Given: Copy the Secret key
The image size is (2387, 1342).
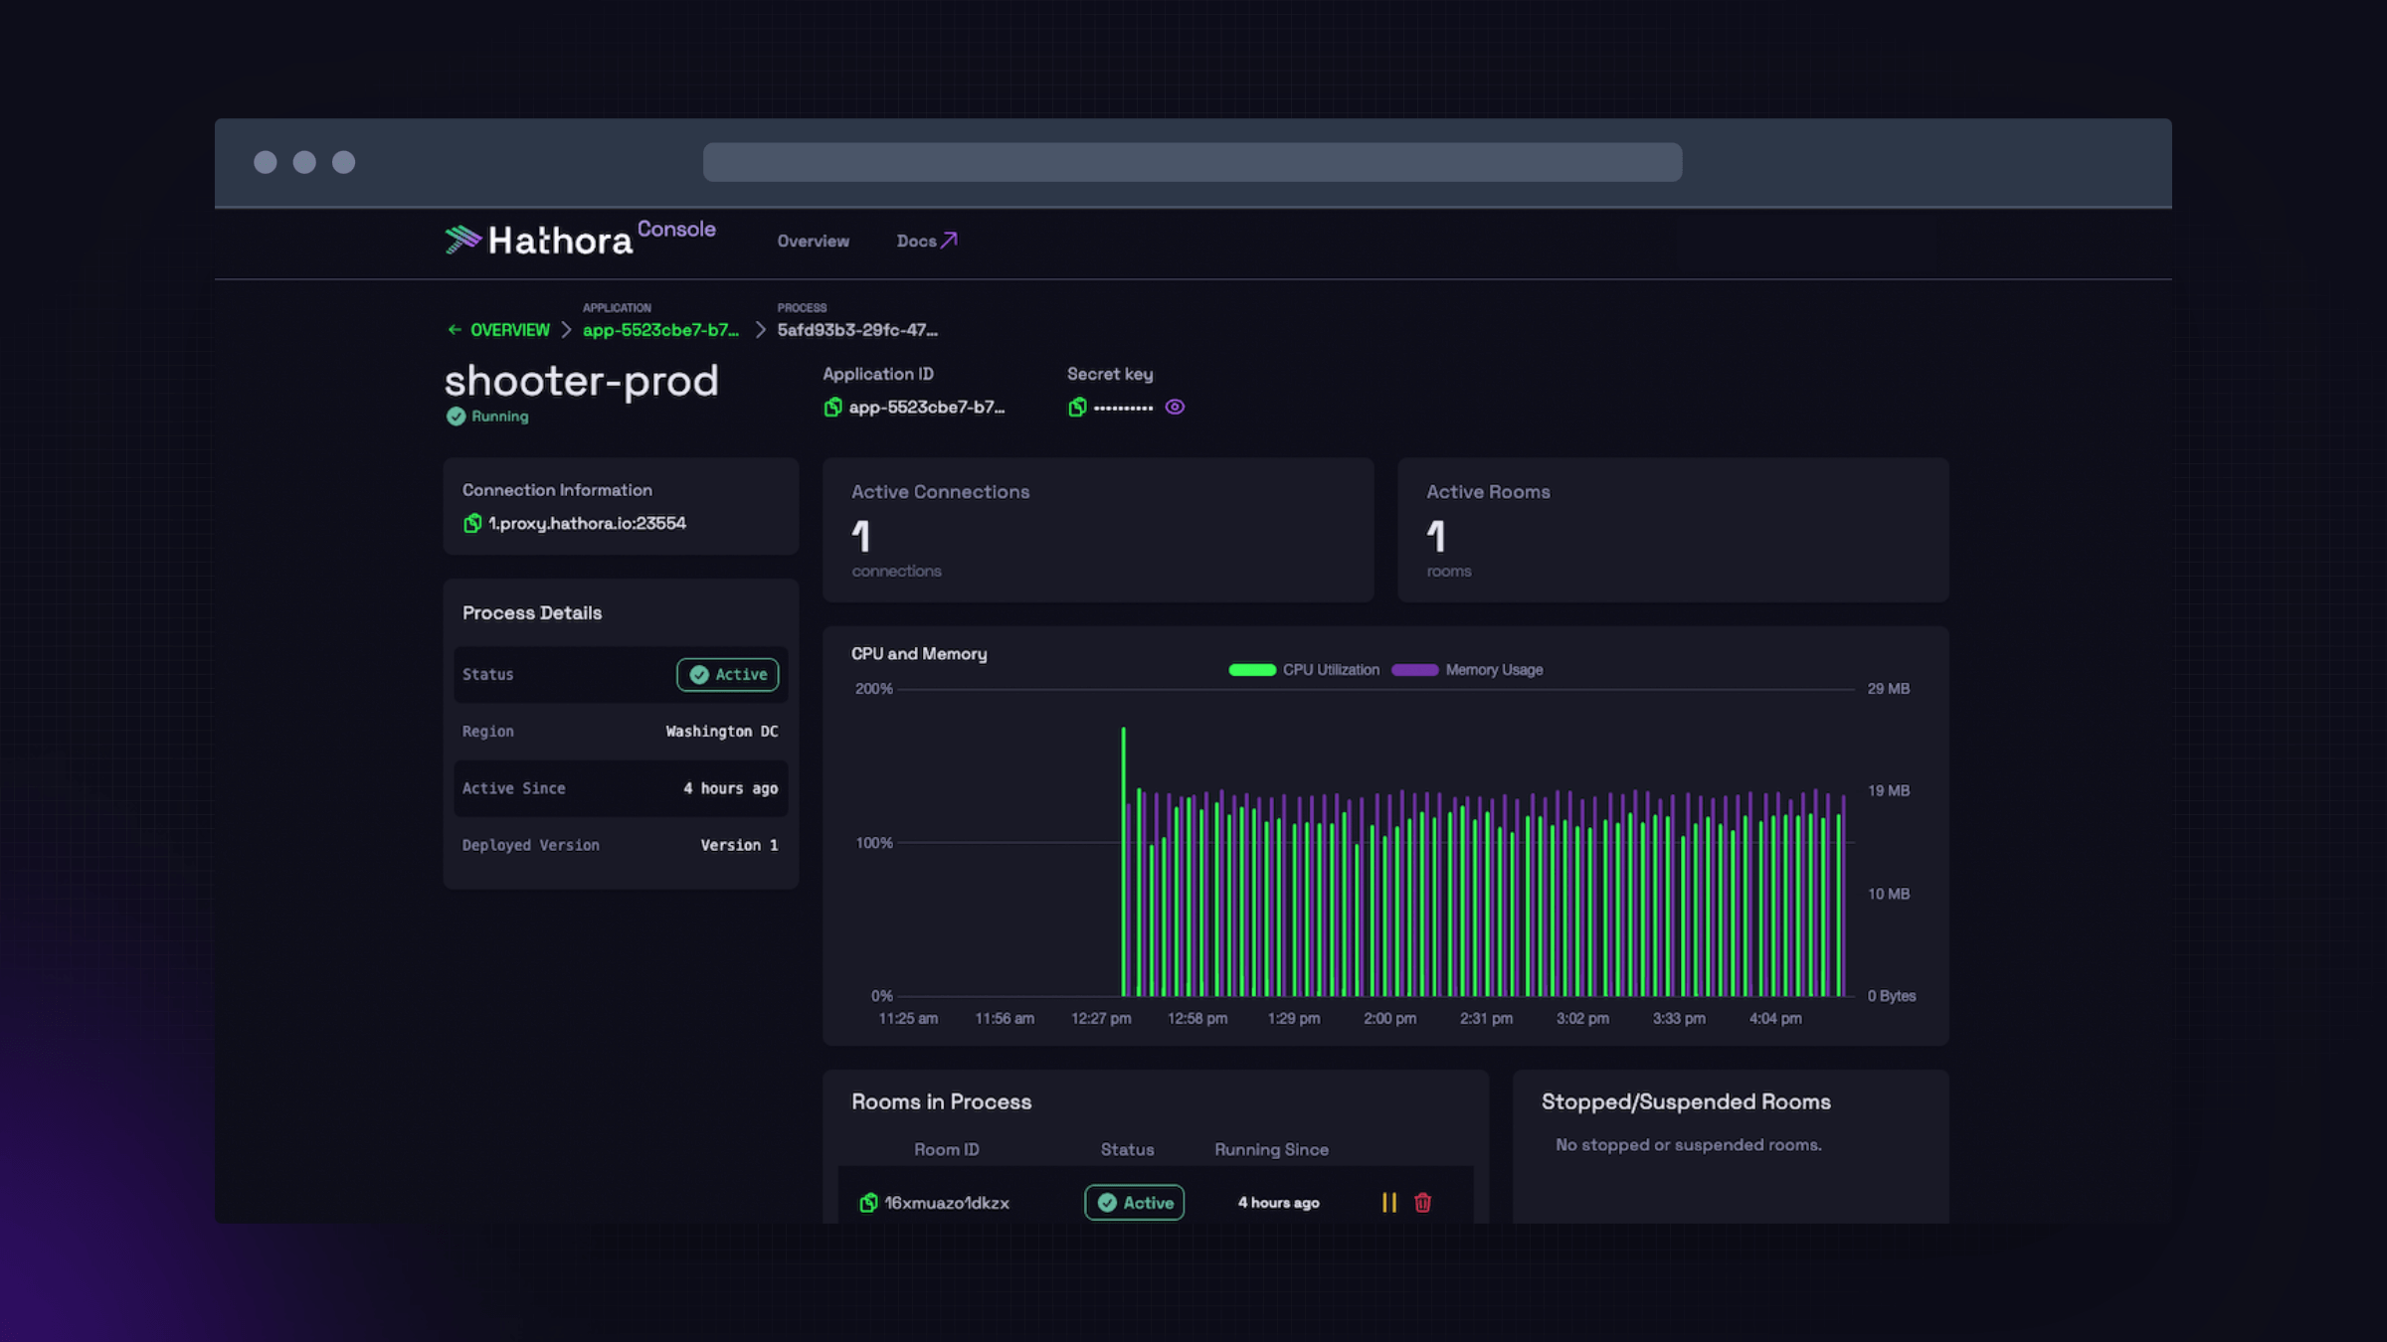Looking at the screenshot, I should pyautogui.click(x=1076, y=408).
